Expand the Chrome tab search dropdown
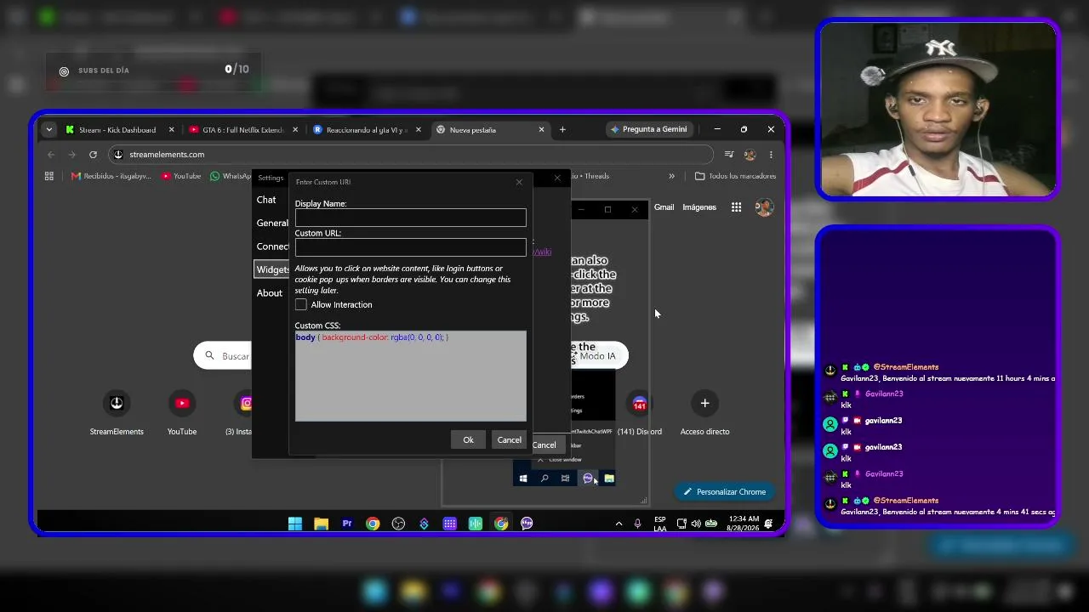The height and width of the screenshot is (612, 1089). (x=48, y=130)
